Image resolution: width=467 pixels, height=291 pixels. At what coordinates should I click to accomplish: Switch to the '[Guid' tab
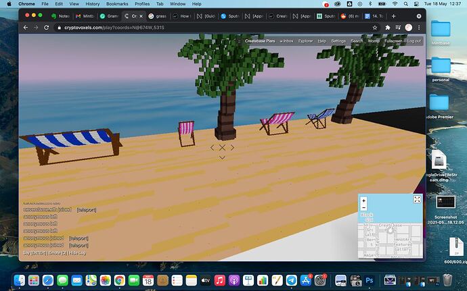tap(206, 16)
